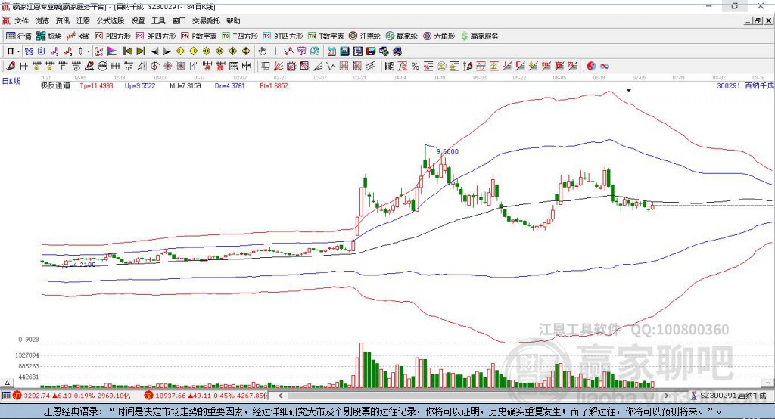This screenshot has height=419, width=775.
Task: Open the T四方形 tool
Action: [x=240, y=36]
